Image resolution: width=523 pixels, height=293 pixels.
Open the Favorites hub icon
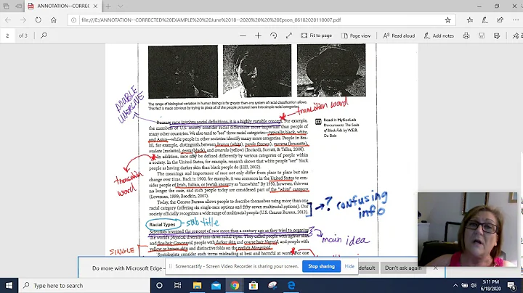pos(470,20)
